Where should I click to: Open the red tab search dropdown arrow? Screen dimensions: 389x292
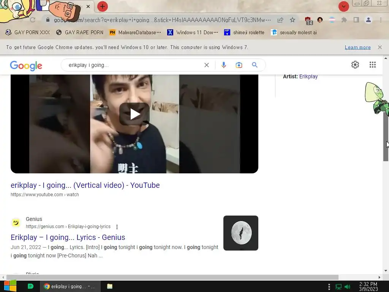[343, 6]
